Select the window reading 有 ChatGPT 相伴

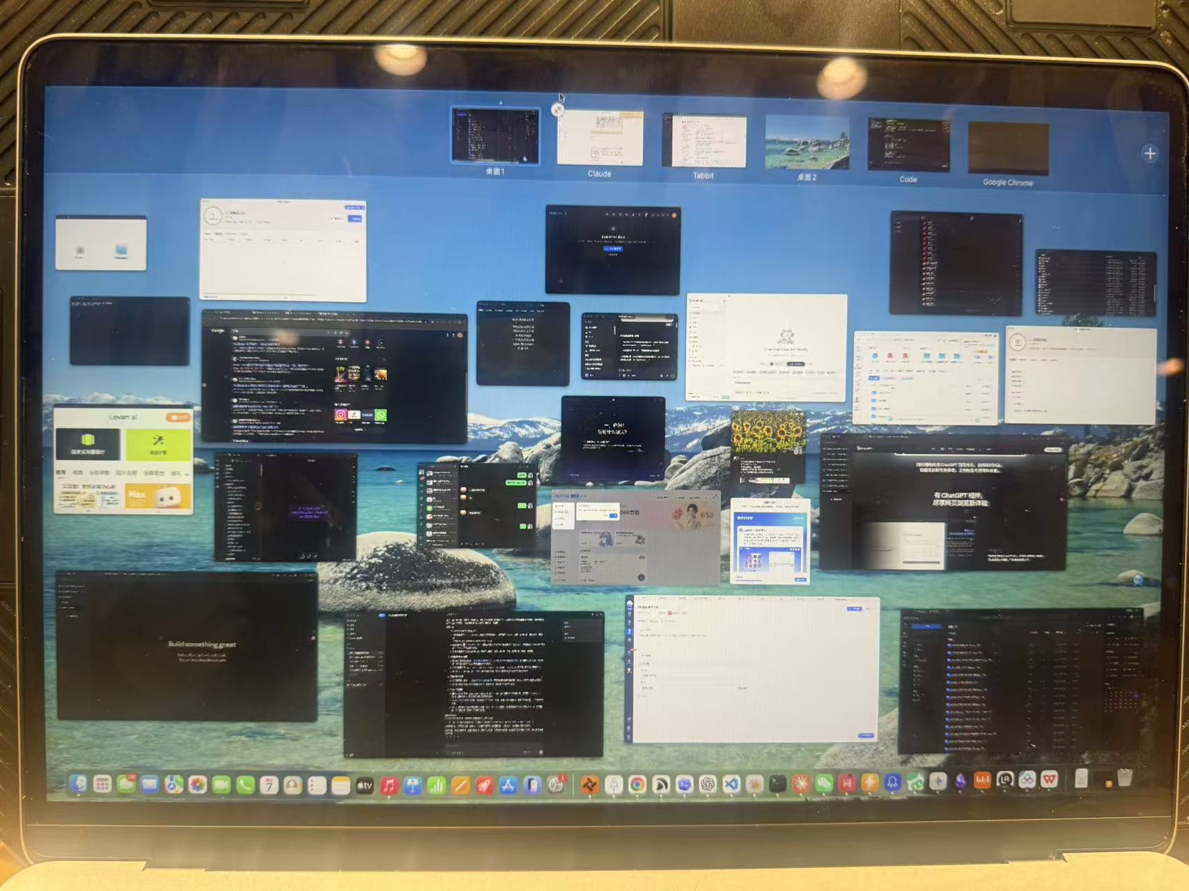tap(943, 502)
